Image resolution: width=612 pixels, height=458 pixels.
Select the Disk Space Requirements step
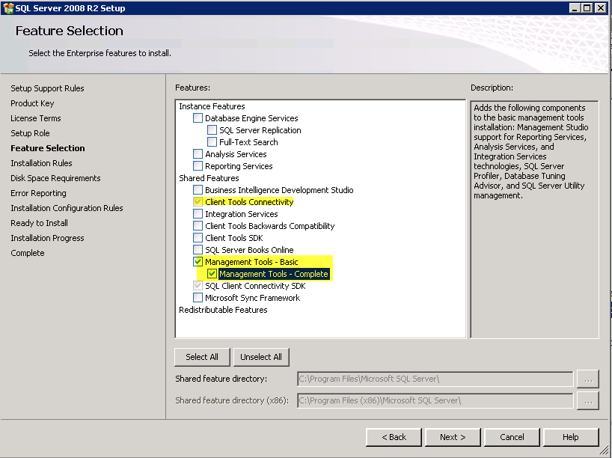pyautogui.click(x=55, y=178)
